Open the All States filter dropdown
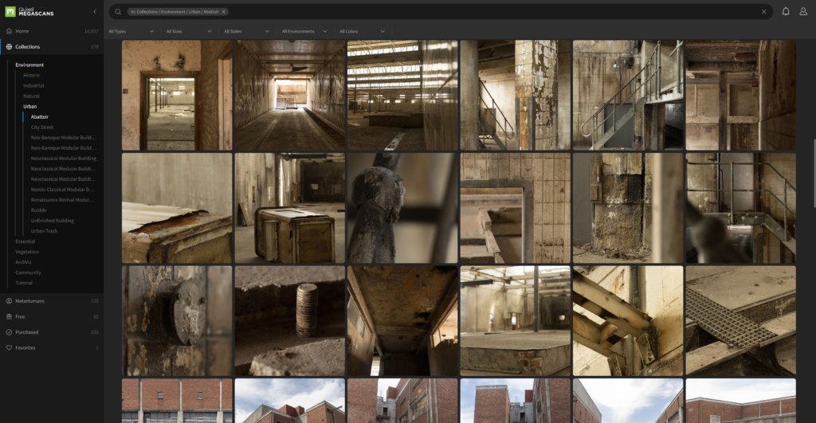The image size is (816, 423). (x=246, y=31)
